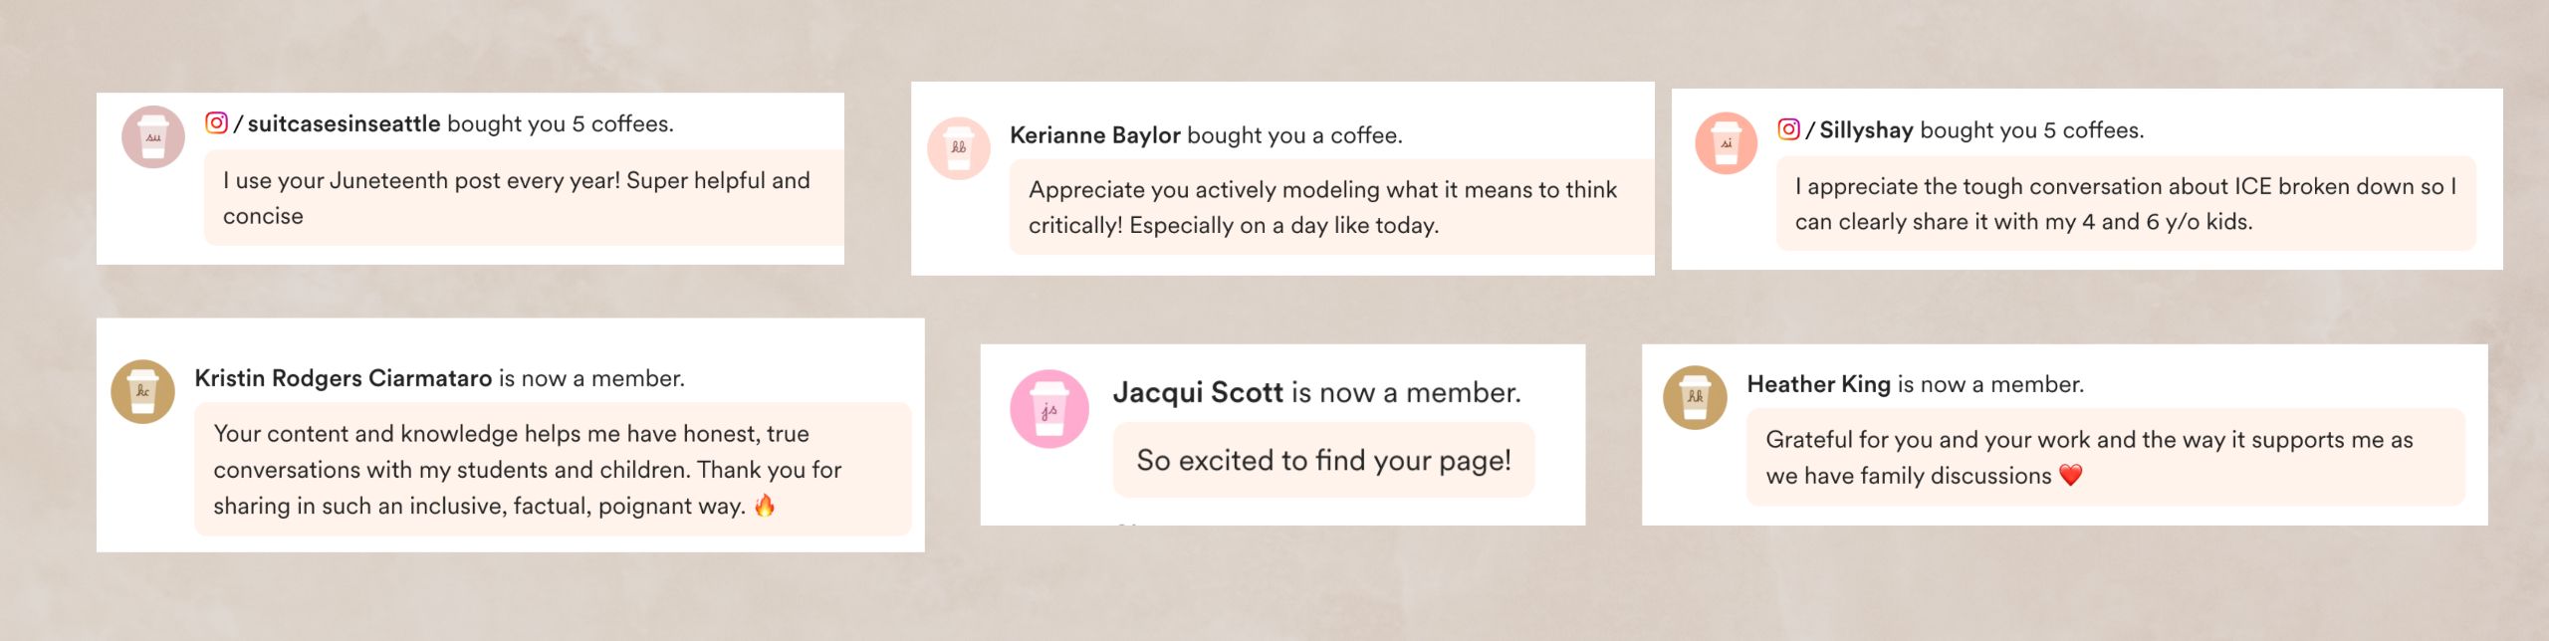Select "So excited to find your page!" message
This screenshot has height=641, width=2549.
1323,460
